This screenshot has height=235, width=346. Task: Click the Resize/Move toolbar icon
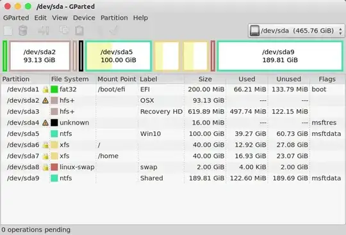44,31
